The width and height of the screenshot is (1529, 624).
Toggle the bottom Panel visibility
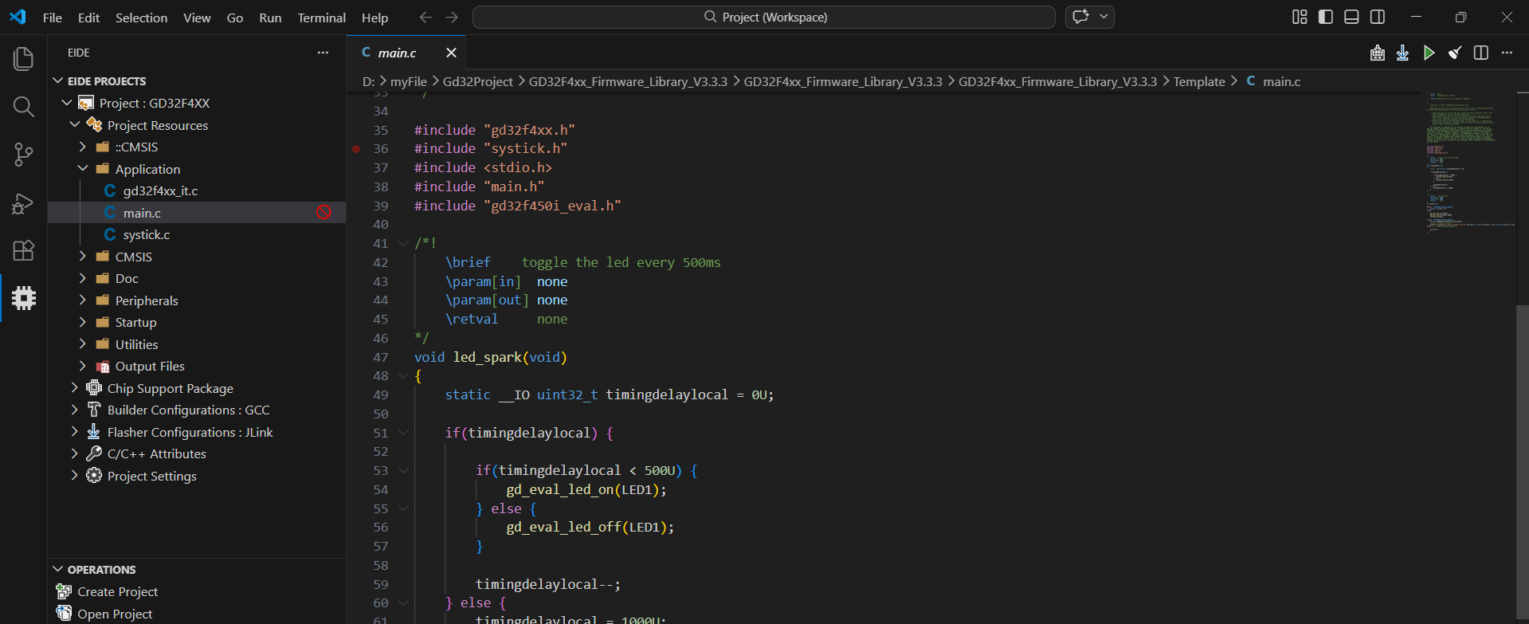click(x=1351, y=17)
